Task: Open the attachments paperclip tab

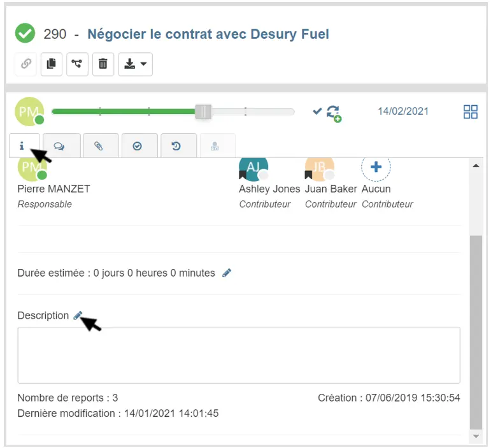Action: 99,146
